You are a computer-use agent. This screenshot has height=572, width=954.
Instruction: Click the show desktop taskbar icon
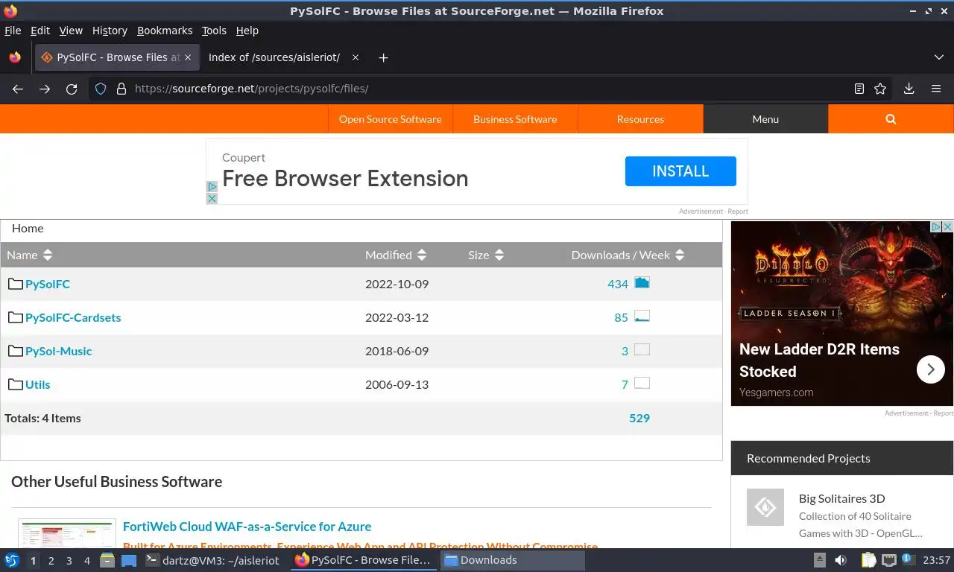[x=129, y=560]
